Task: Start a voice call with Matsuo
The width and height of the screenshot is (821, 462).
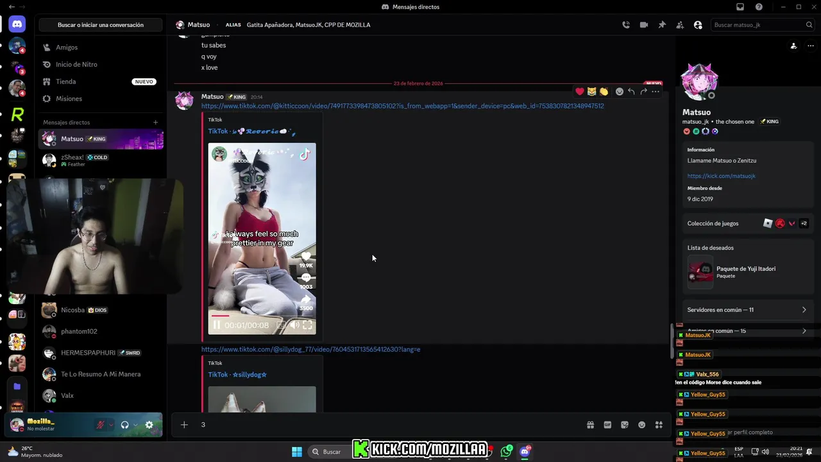Action: [626, 25]
